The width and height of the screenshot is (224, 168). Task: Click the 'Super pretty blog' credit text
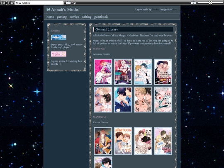pos(66,46)
